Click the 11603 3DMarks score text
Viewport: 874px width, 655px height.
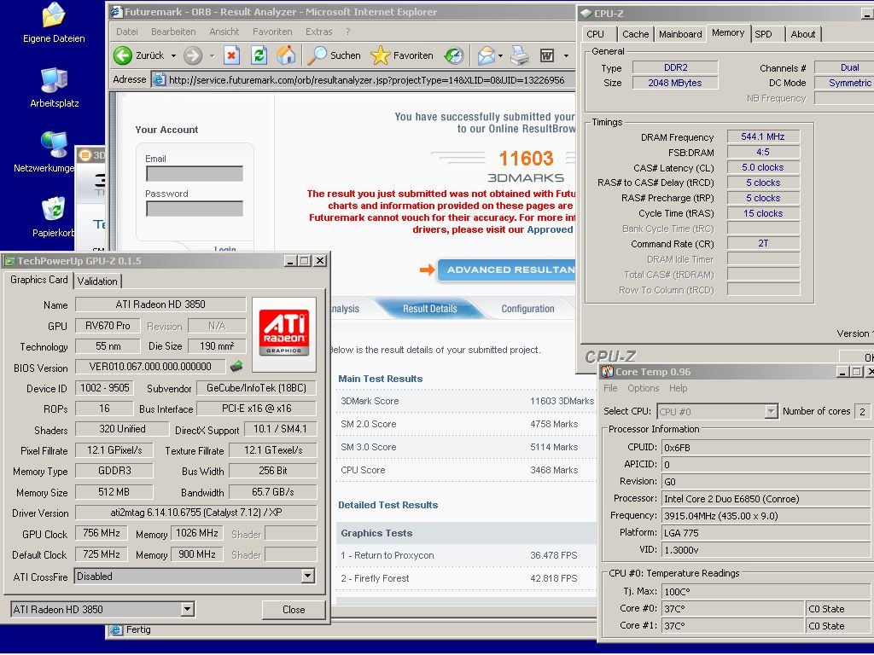526,158
